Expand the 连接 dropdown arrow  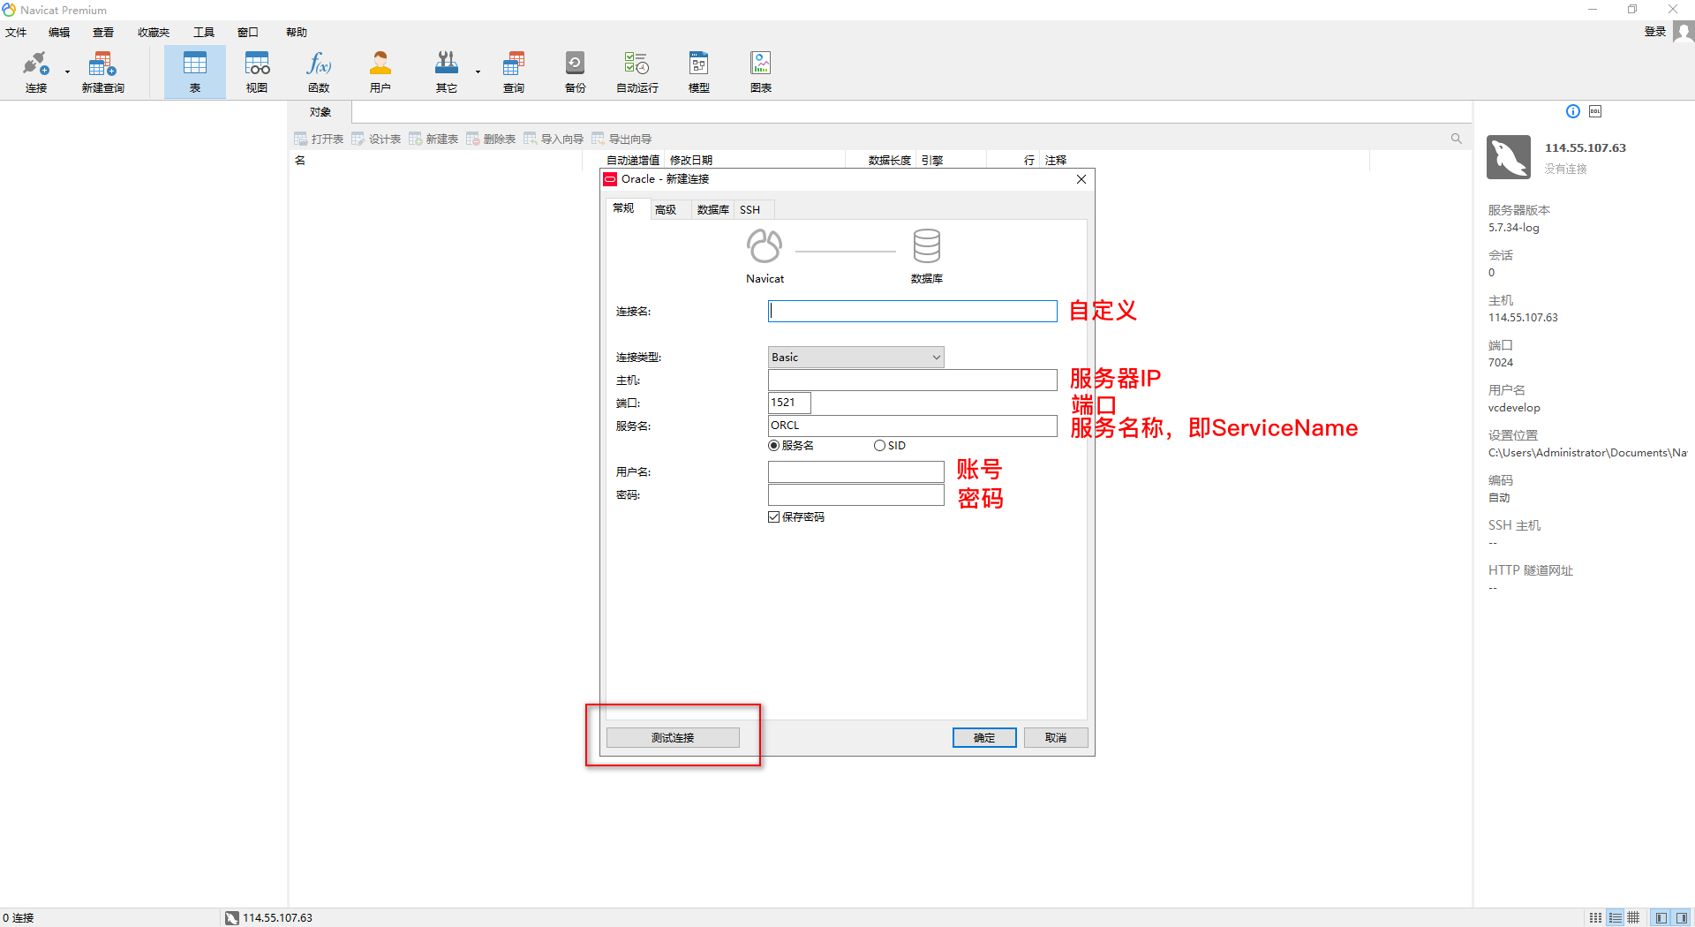(x=67, y=72)
